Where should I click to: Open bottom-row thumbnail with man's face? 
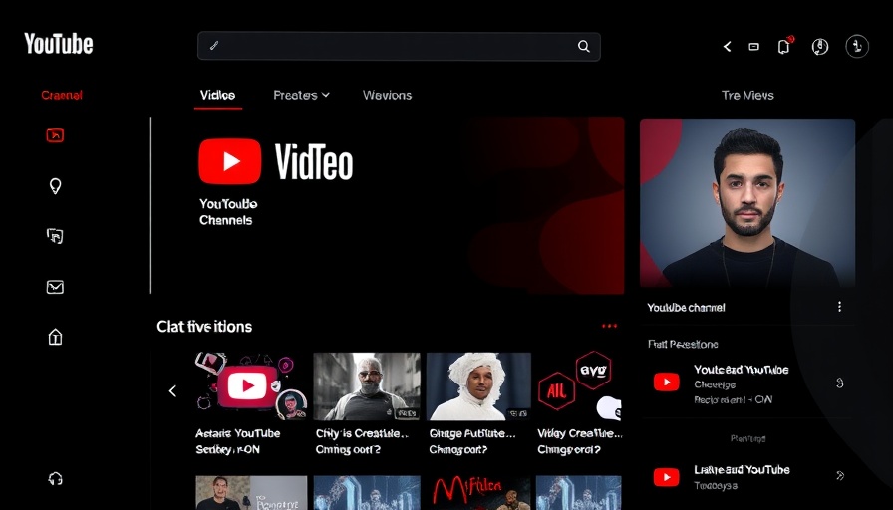coord(251,493)
